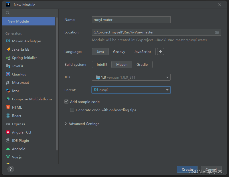The height and width of the screenshot is (177, 229).
Task: Click the Cancel button
Action: coord(211,169)
